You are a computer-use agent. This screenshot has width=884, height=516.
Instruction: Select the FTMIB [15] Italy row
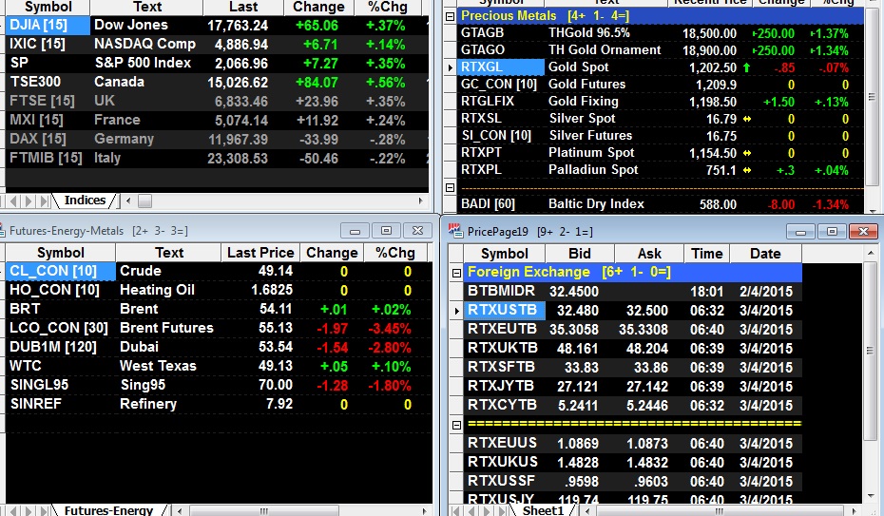pos(217,159)
